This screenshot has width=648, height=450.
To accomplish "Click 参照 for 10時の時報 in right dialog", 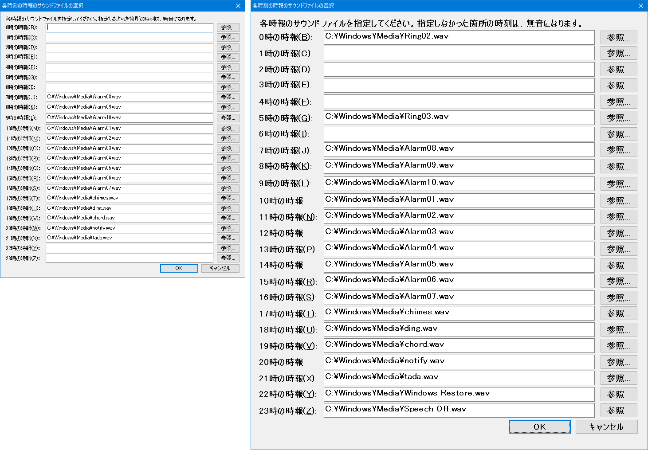I will pos(619,200).
